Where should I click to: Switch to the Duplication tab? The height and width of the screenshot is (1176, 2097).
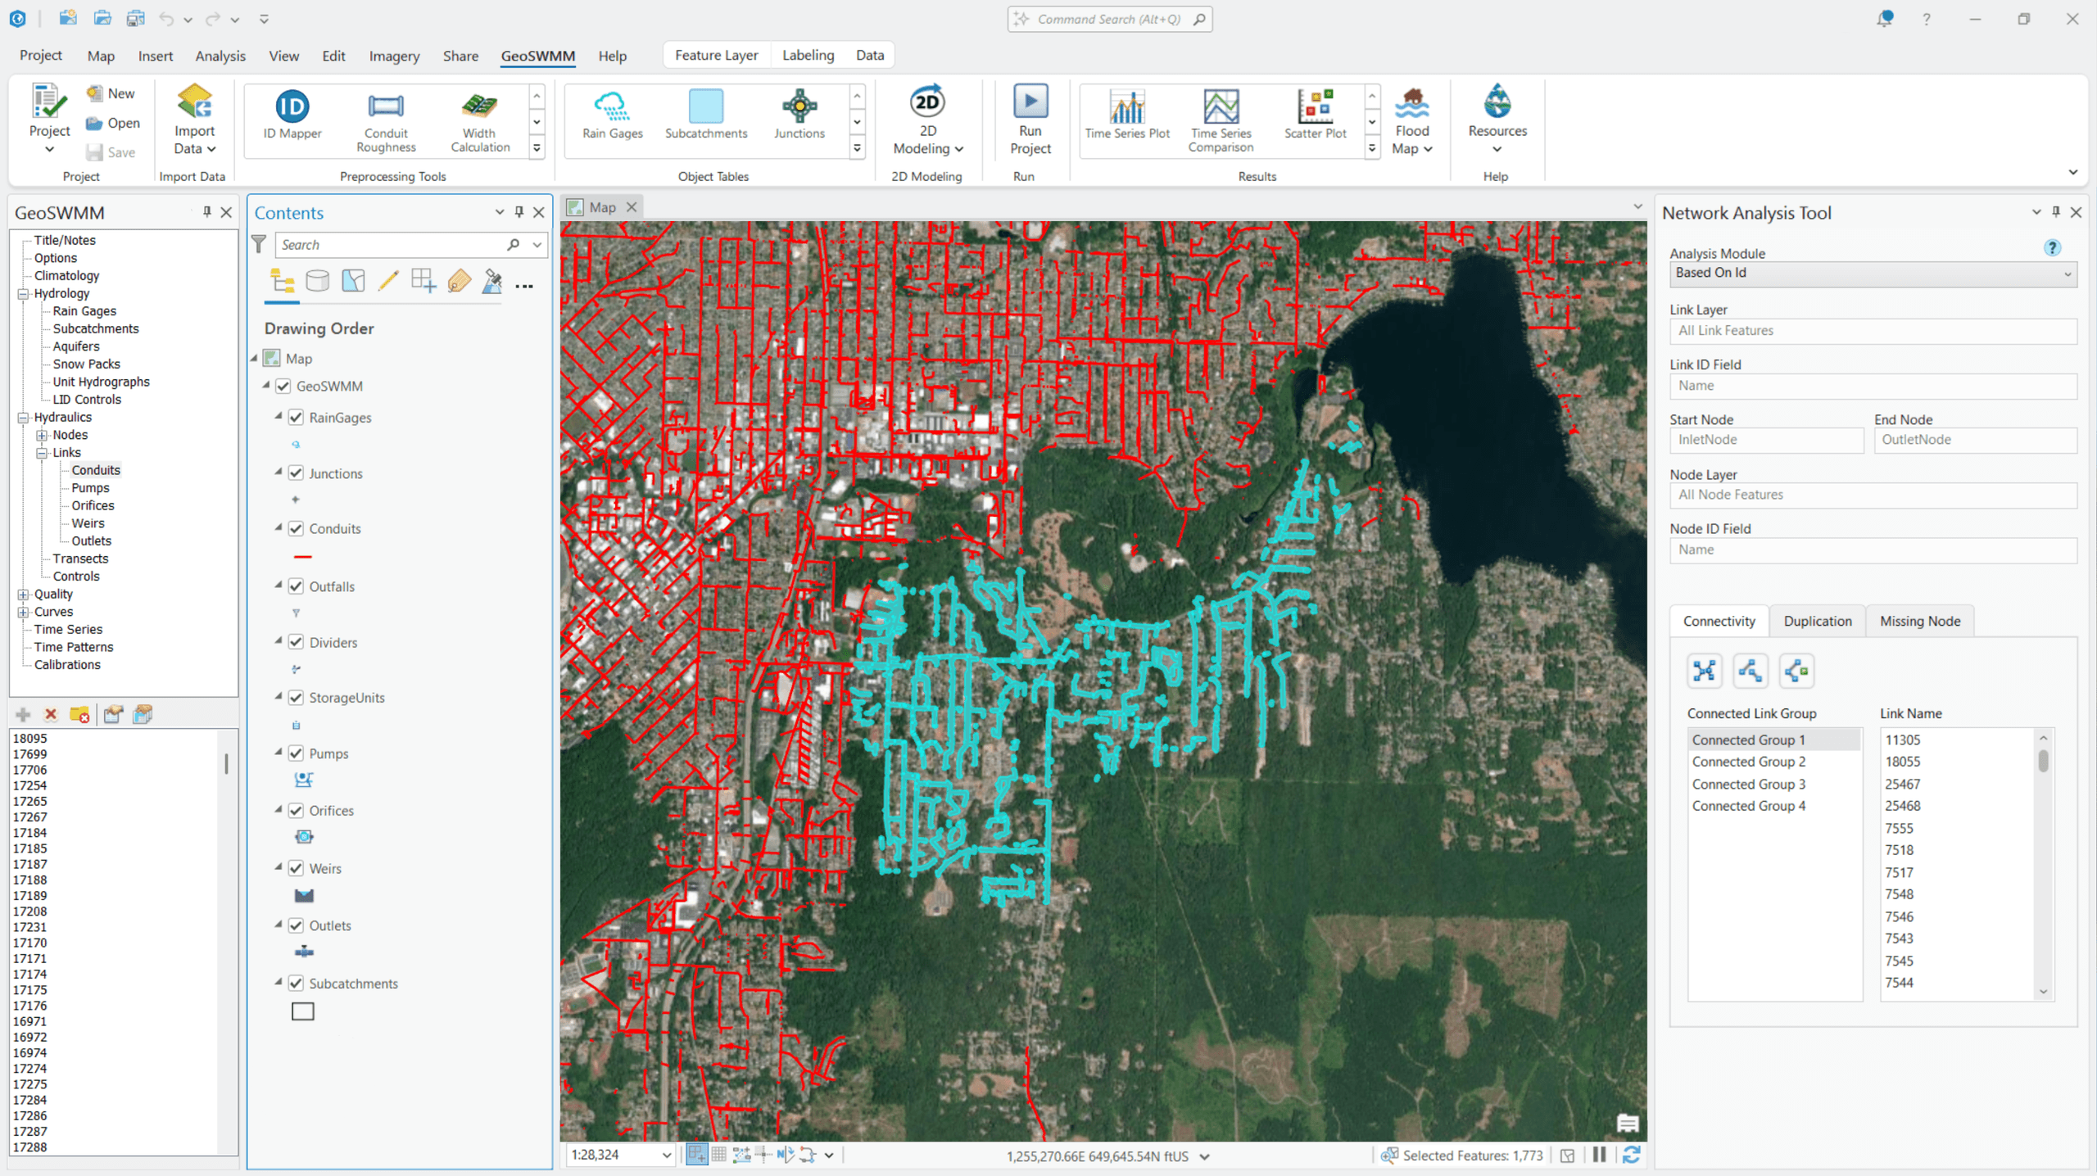pos(1817,621)
